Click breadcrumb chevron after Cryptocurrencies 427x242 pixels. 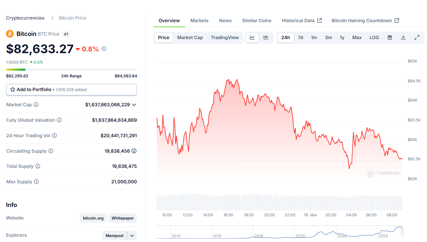coord(52,18)
